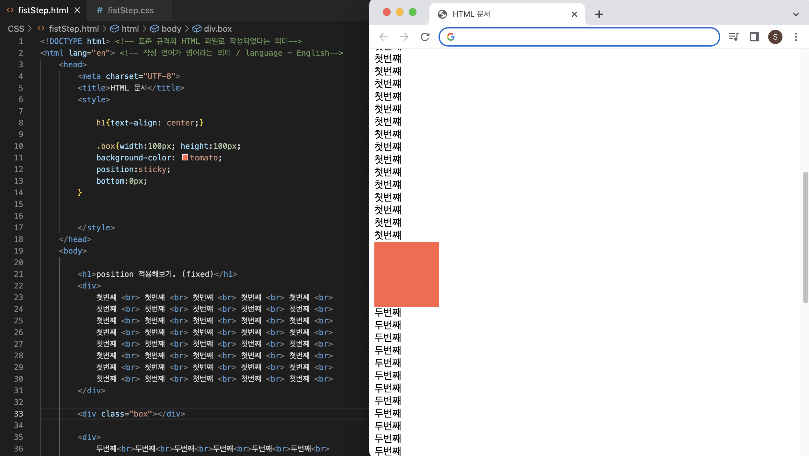Open the Chrome profile avatar S
This screenshot has width=809, height=456.
(x=775, y=37)
